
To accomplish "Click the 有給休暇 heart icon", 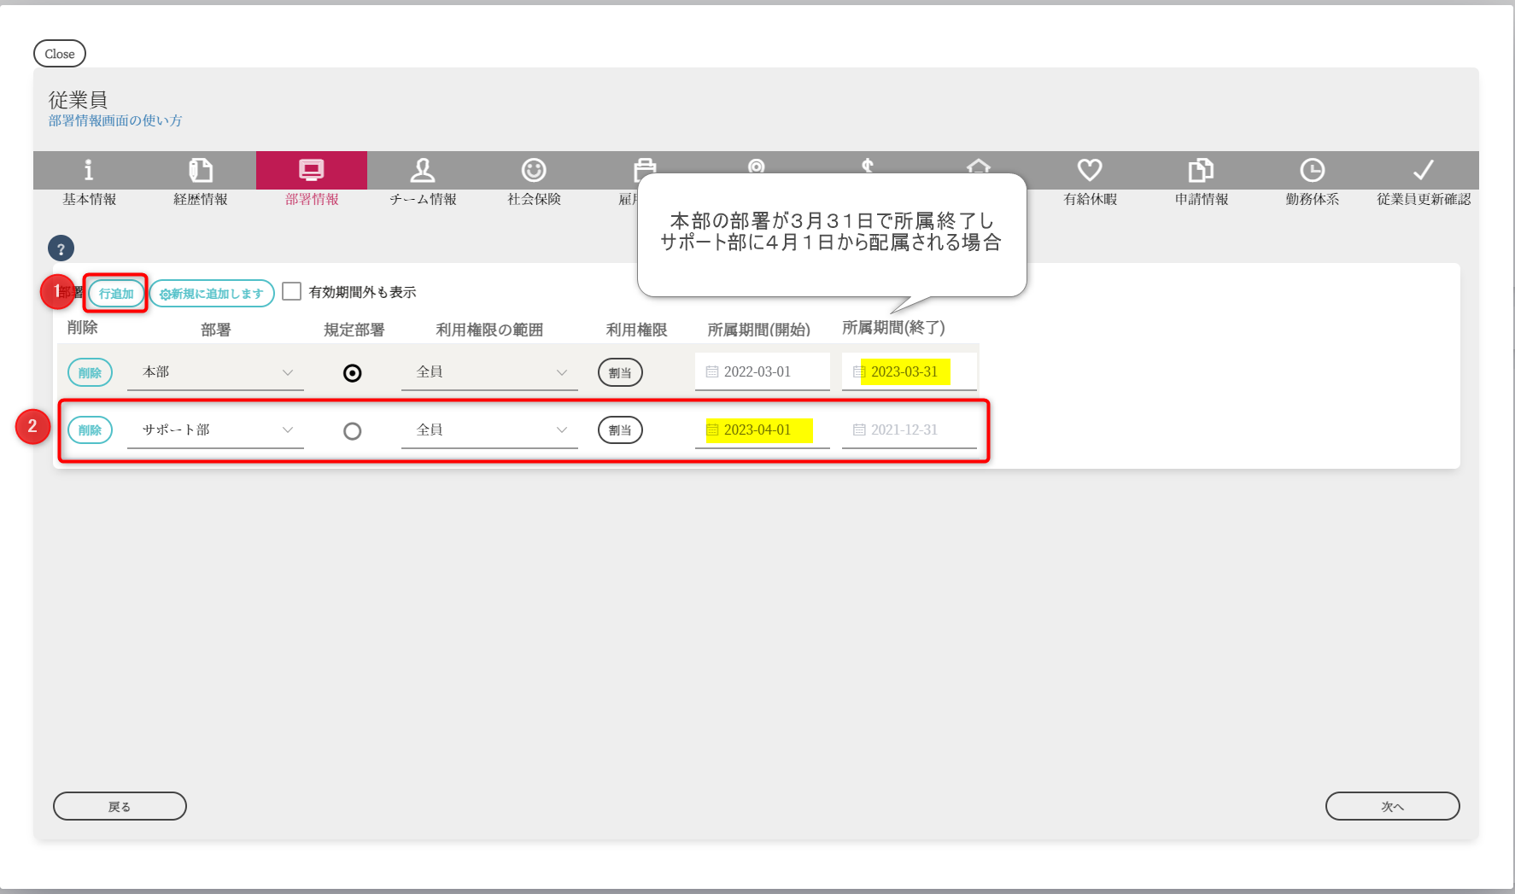I will click(1090, 171).
